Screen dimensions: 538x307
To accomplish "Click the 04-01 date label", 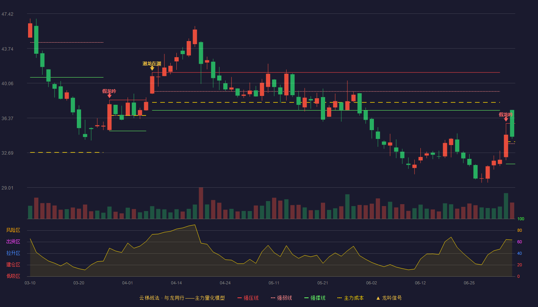I will [x=128, y=283].
